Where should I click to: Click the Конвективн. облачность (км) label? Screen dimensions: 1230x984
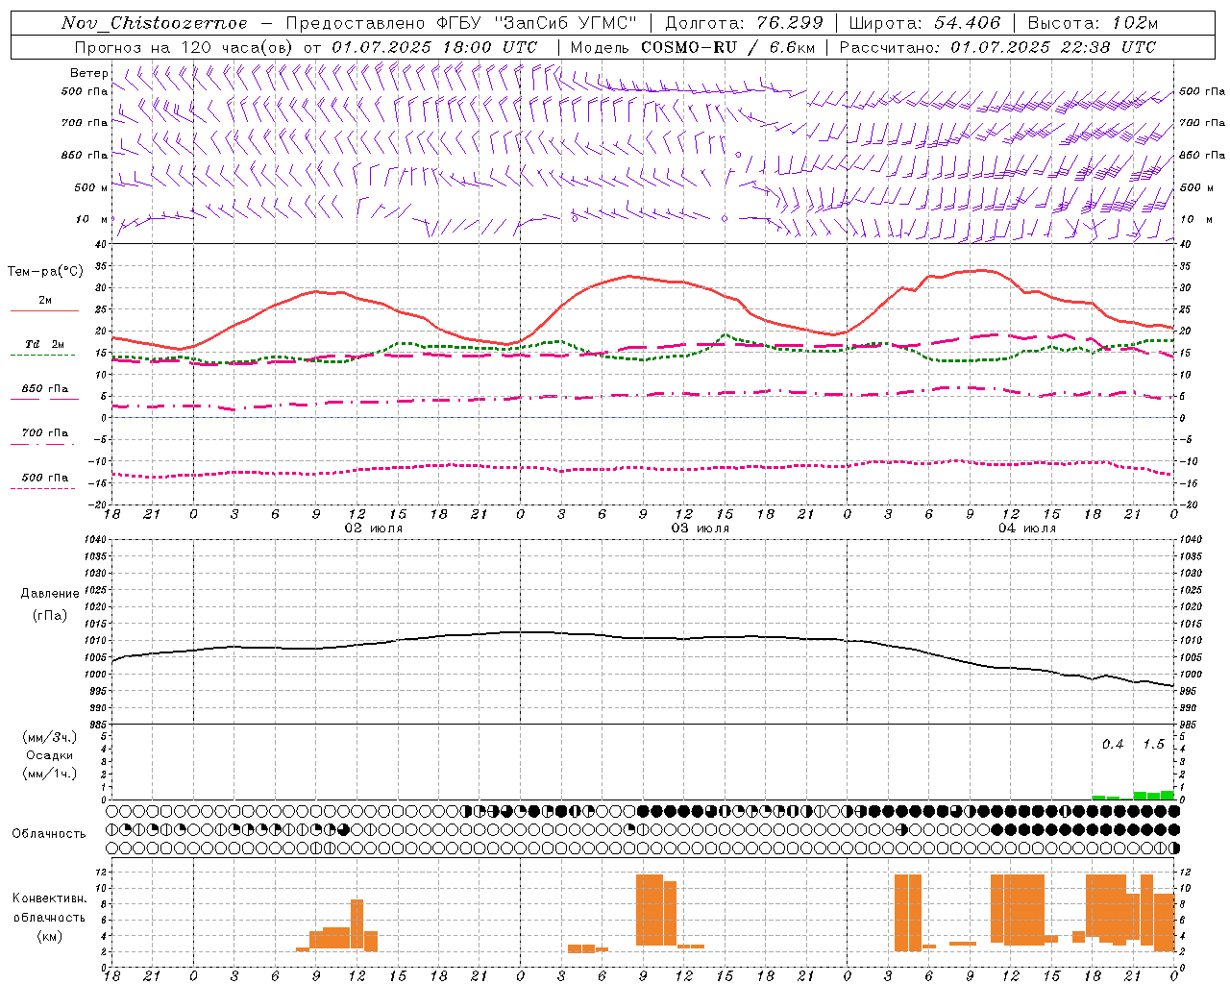tap(49, 917)
